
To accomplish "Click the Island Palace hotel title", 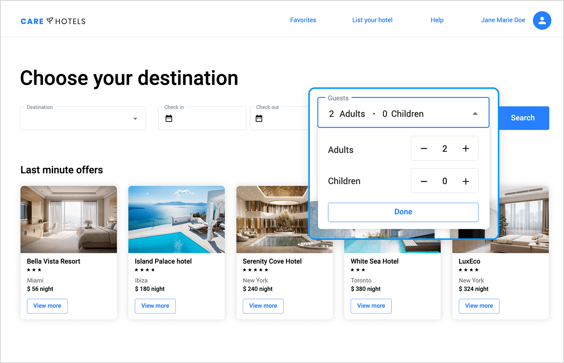I will pos(163,261).
